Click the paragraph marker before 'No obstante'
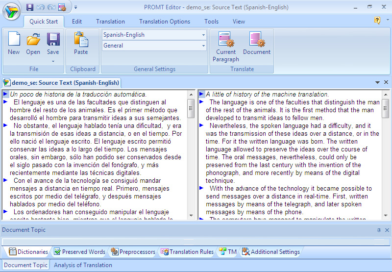This screenshot has width=392, height=272. [5, 125]
